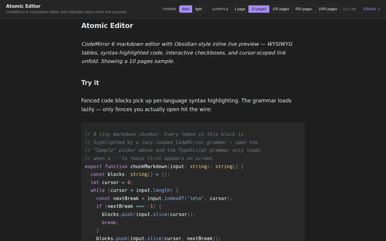Click the header subtitle about CodeMirror 6
Screen dimensions: 386x241
pyautogui.click(x=66, y=12)
